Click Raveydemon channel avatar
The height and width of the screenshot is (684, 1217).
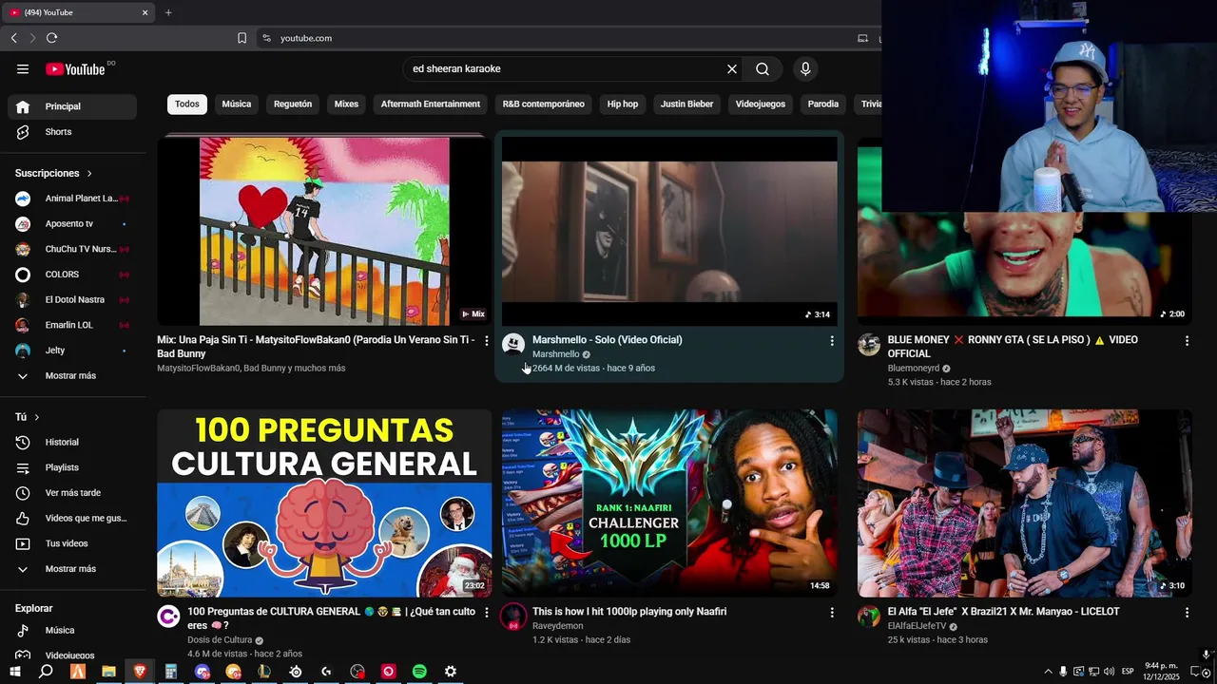tap(513, 617)
